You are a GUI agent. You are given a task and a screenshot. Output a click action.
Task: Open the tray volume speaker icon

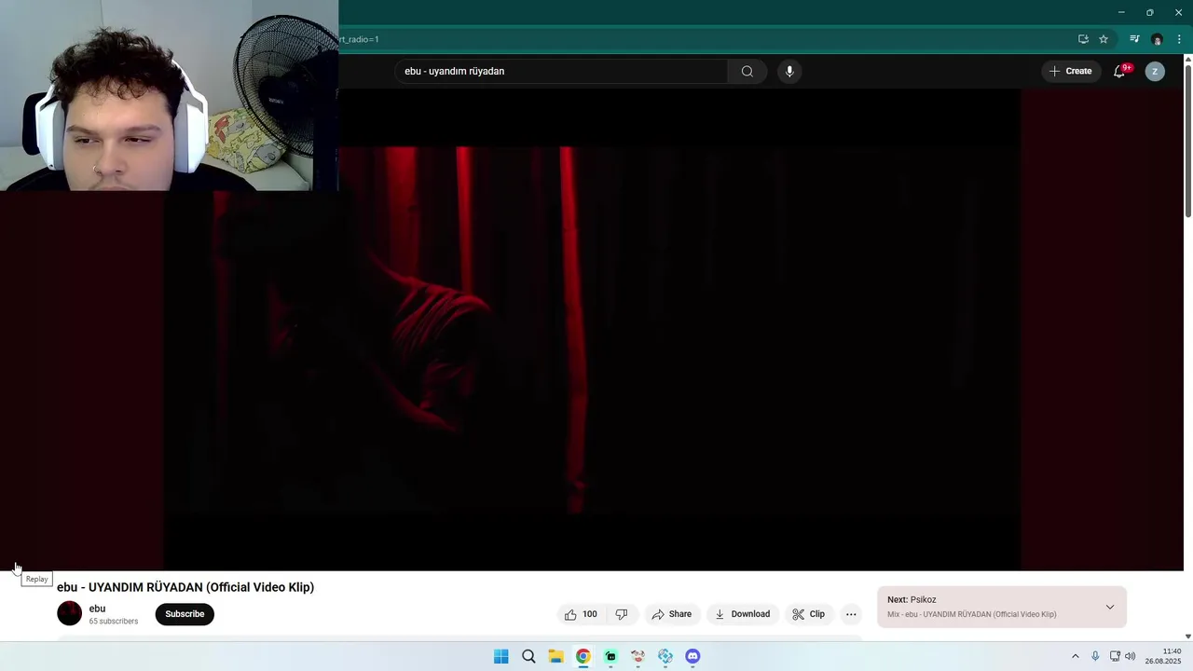[x=1131, y=656]
